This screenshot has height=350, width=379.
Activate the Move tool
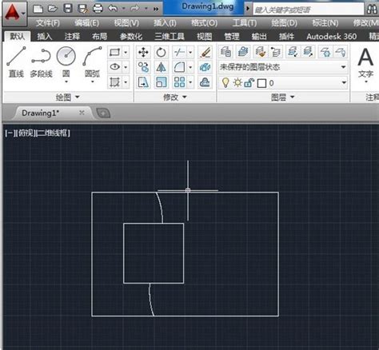143,52
